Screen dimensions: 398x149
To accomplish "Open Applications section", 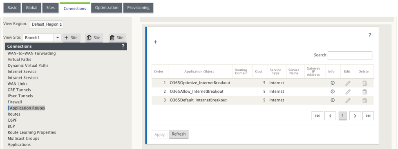I will click(x=19, y=145).
